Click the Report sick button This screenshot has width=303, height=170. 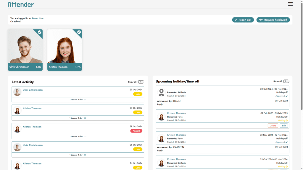tap(243, 20)
